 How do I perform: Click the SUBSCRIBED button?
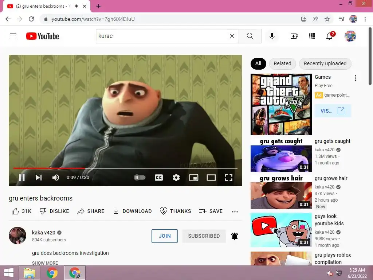coord(204,236)
